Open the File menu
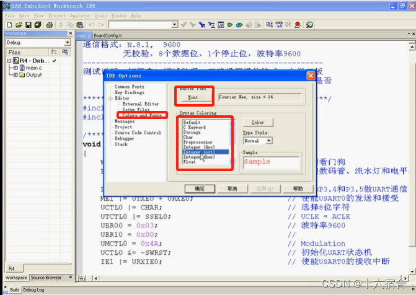This screenshot has height=295, width=416. point(10,15)
